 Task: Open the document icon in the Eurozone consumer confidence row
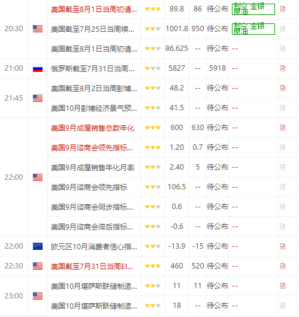pos(283,246)
